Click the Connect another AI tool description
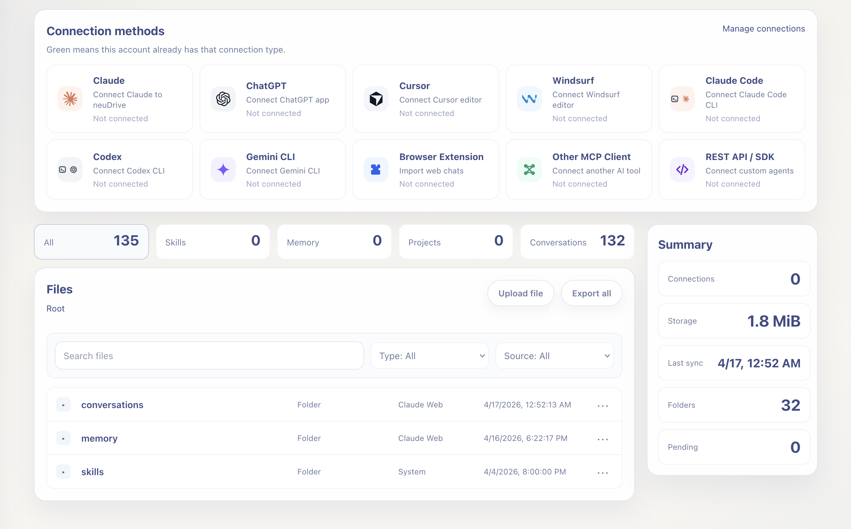Image resolution: width=851 pixels, height=529 pixels. click(596, 171)
